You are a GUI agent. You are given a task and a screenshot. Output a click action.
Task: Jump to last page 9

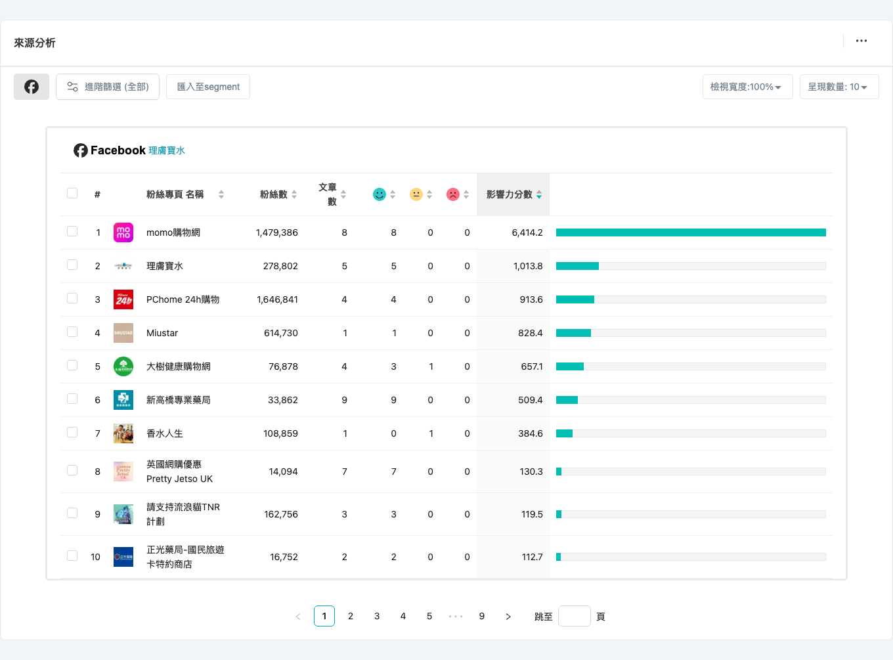(x=482, y=616)
